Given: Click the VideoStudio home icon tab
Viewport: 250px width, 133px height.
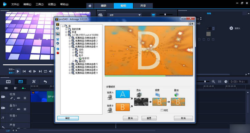Looking at the screenshot, I should click(x=90, y=6).
